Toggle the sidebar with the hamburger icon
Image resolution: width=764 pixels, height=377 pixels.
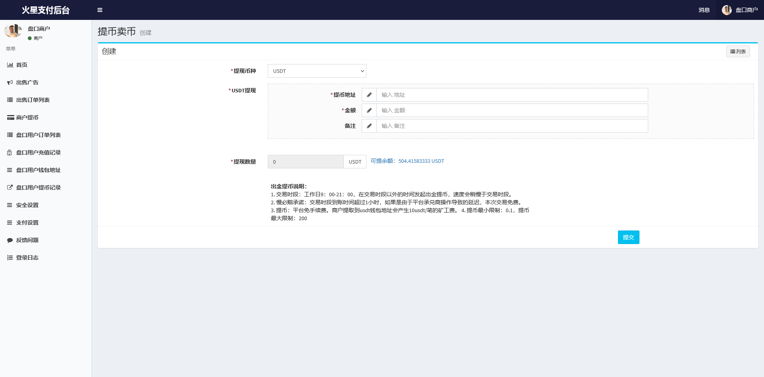coord(100,10)
